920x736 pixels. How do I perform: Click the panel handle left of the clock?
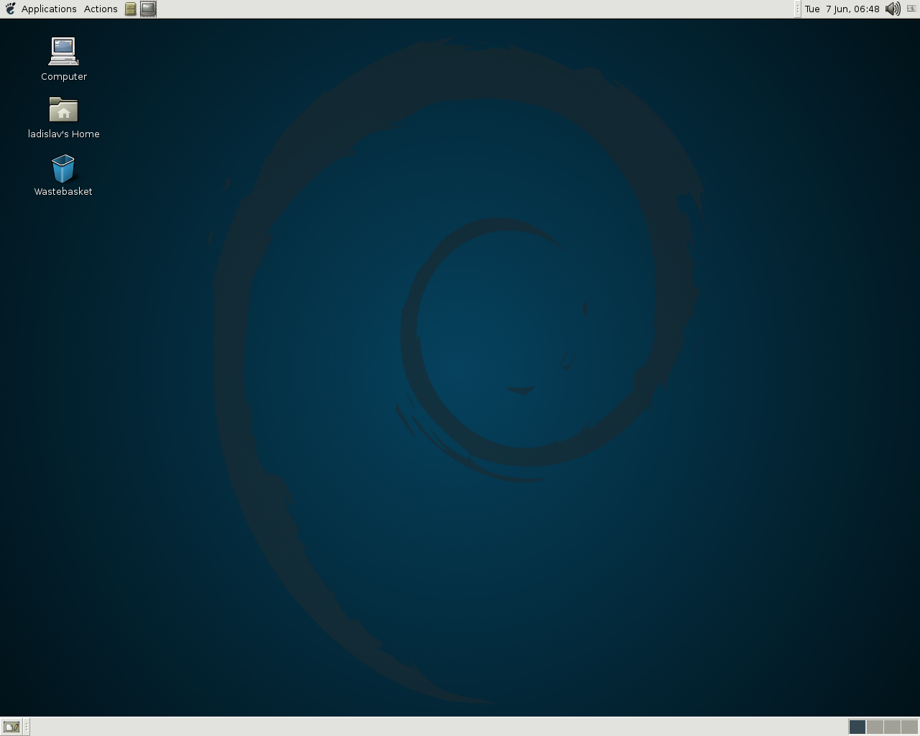pyautogui.click(x=797, y=9)
